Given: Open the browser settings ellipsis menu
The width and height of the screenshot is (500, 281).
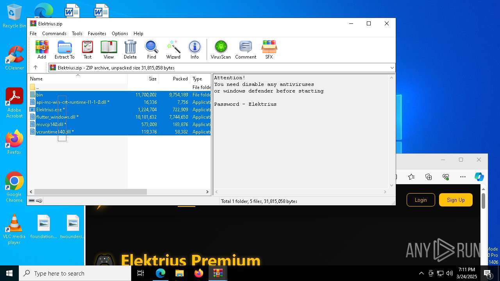Looking at the screenshot, I should tap(463, 177).
